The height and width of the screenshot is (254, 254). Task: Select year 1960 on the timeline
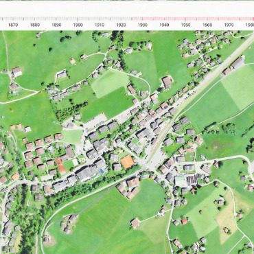207,25
